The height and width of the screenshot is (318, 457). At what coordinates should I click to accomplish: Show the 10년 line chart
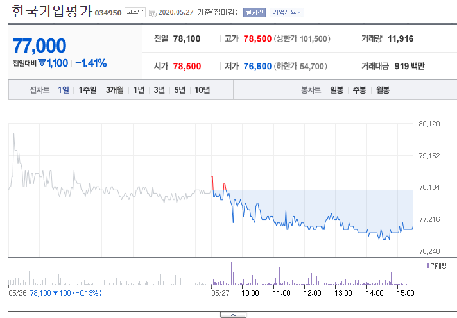click(x=202, y=90)
